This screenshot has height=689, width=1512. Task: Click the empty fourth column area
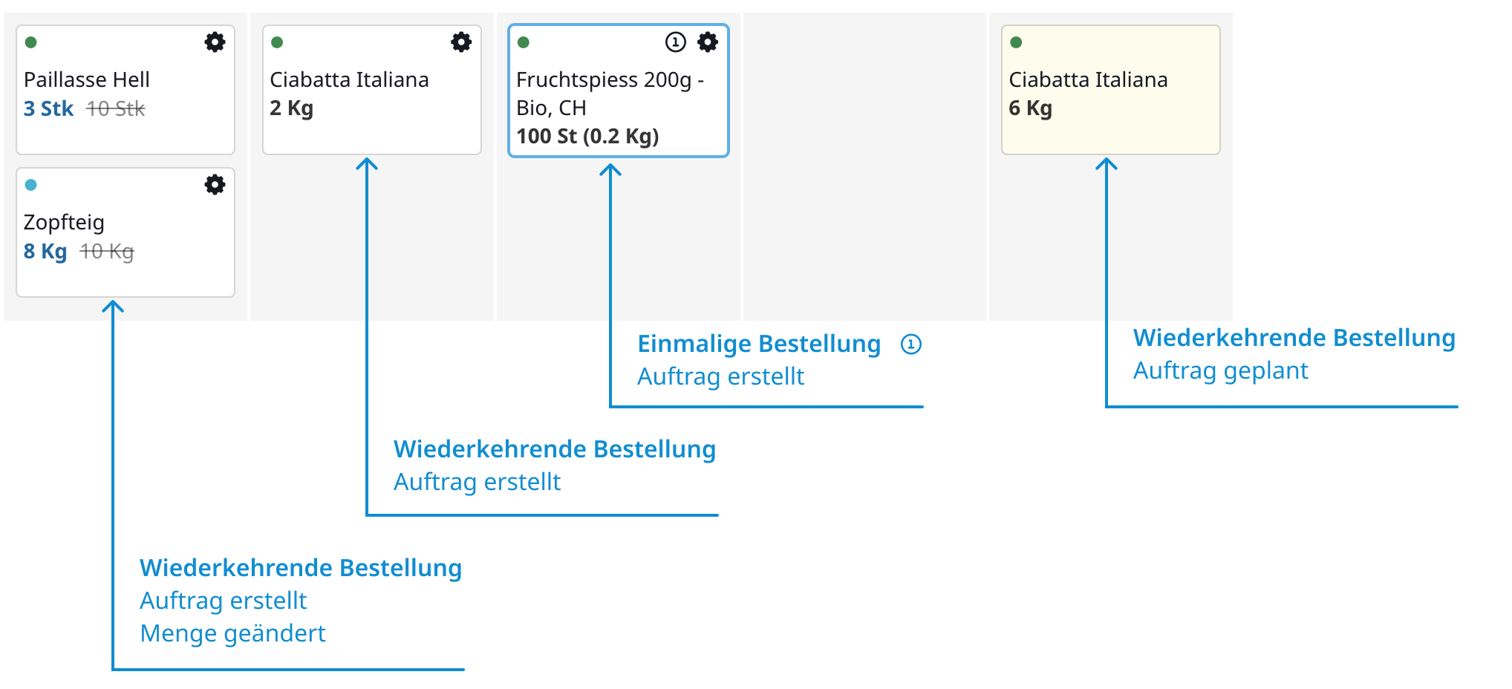point(864,167)
